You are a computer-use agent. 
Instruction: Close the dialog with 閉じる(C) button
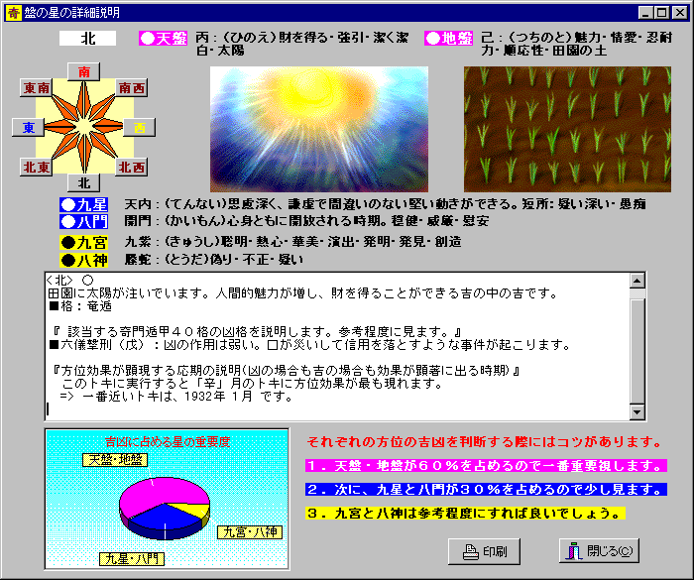599,551
